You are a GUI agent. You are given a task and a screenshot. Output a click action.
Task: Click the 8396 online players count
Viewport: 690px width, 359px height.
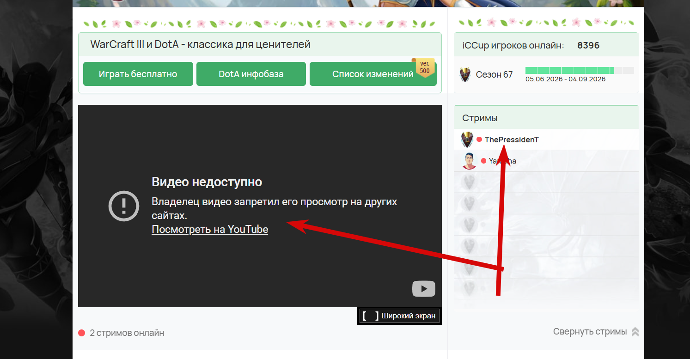[x=588, y=45]
